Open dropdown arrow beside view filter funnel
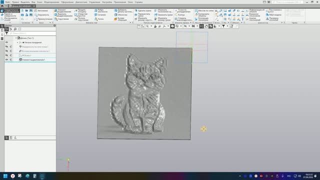320x180 pixels. tap(227, 26)
